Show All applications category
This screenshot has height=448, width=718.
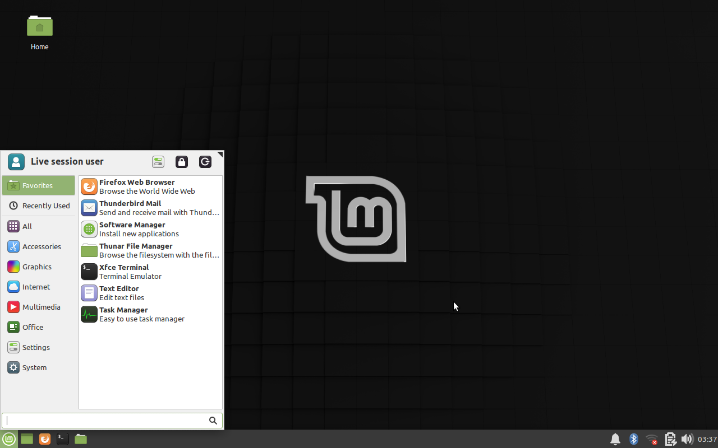pos(39,226)
